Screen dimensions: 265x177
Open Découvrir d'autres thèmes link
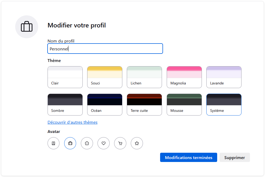(73, 122)
